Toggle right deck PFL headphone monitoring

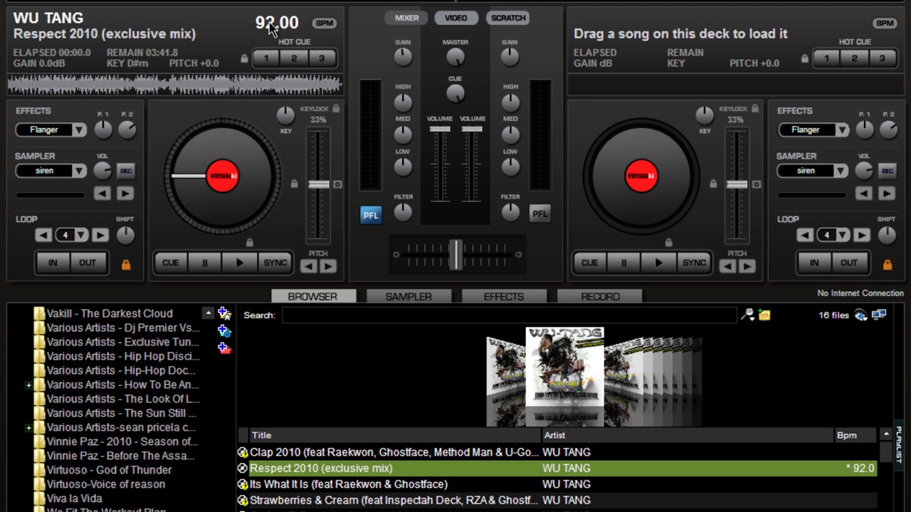[540, 213]
